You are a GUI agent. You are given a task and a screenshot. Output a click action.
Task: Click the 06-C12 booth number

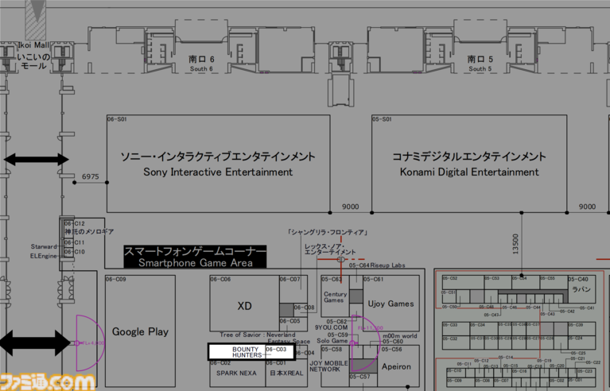click(74, 223)
